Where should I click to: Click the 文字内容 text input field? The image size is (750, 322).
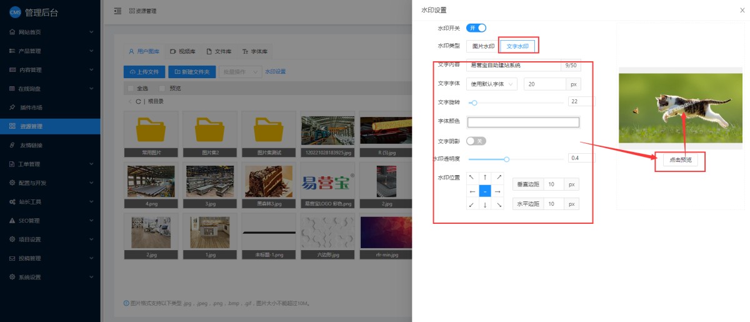(x=514, y=65)
